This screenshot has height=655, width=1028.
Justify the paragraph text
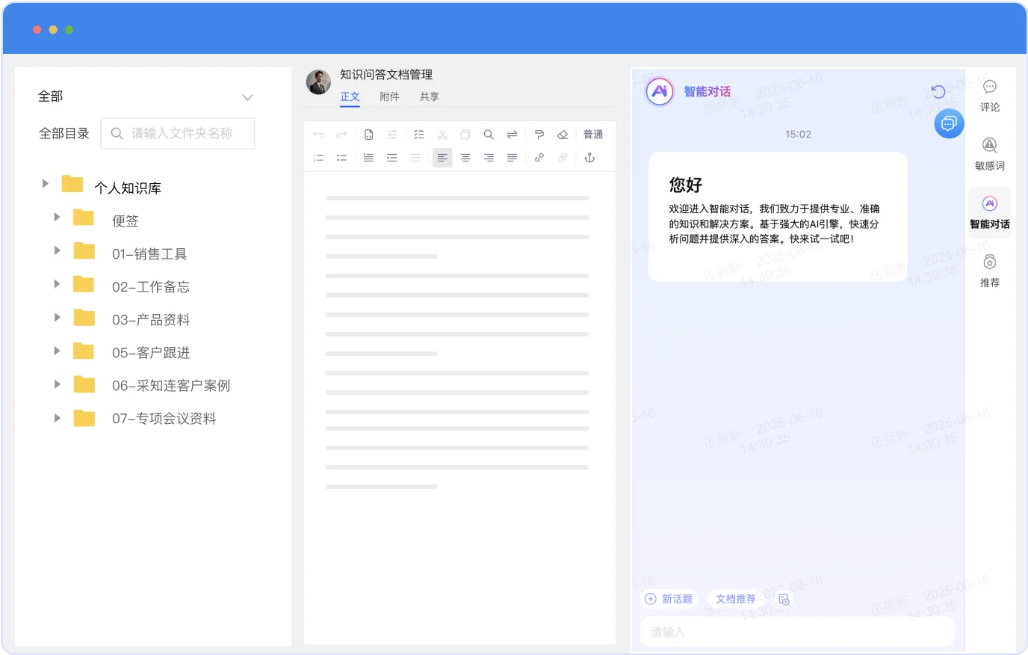(x=512, y=158)
